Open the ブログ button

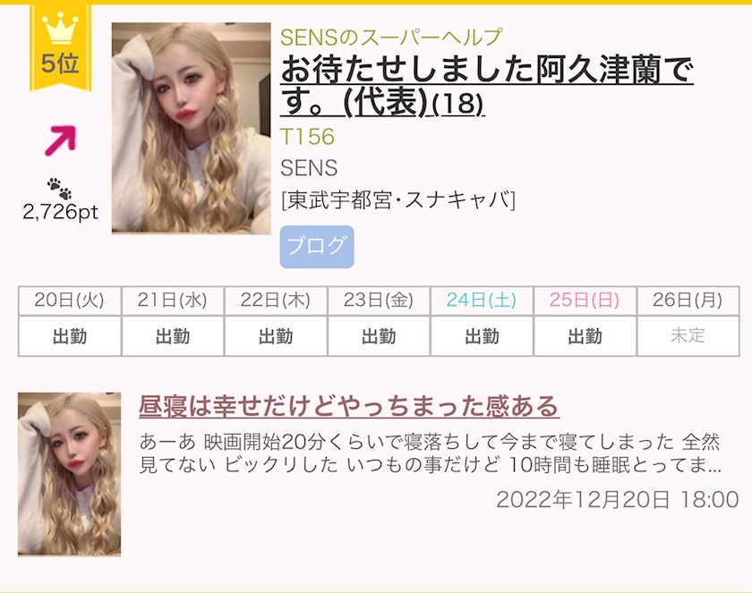point(317,247)
